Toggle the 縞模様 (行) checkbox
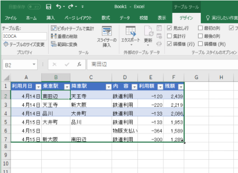238x173 pixels. pyautogui.click(x=169, y=44)
